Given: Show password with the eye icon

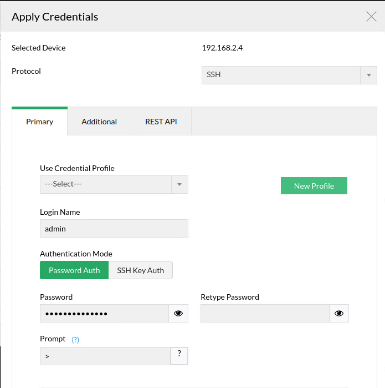Looking at the screenshot, I should pyautogui.click(x=178, y=314).
